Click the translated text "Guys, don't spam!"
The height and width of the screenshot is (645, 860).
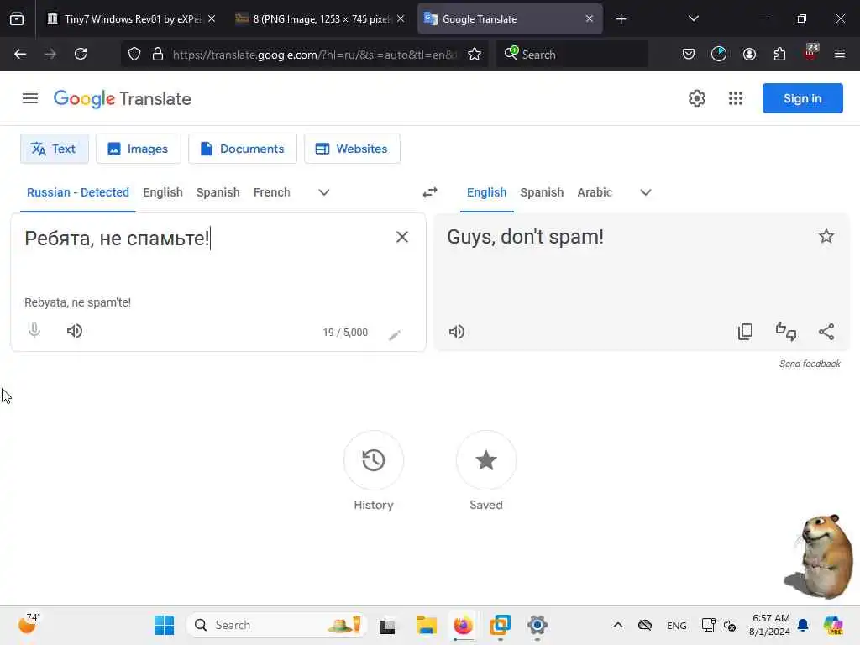pyautogui.click(x=525, y=237)
